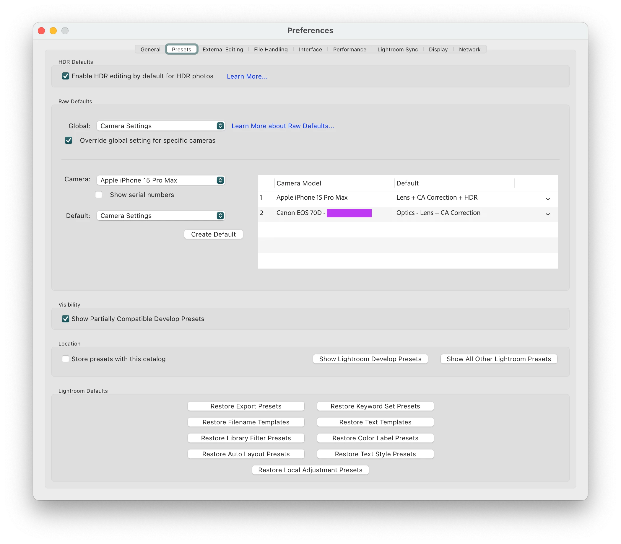
Task: Open the Default camera settings dropdown
Action: point(161,216)
